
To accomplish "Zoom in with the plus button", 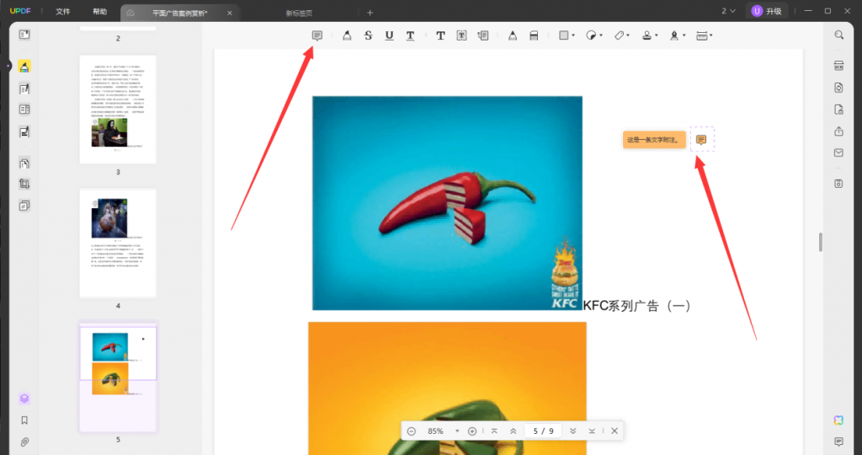I will click(x=472, y=431).
